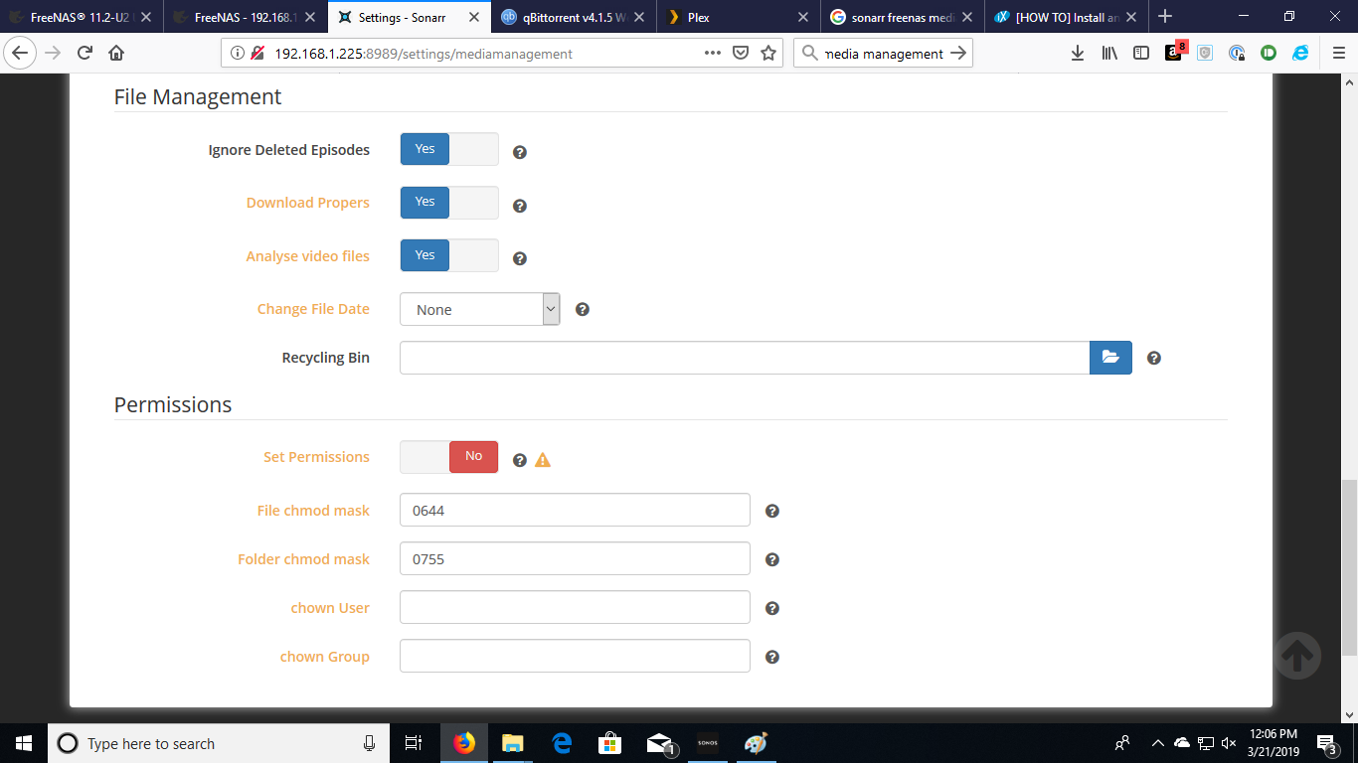Reload the current page
The width and height of the screenshot is (1358, 763).
pyautogui.click(x=85, y=54)
